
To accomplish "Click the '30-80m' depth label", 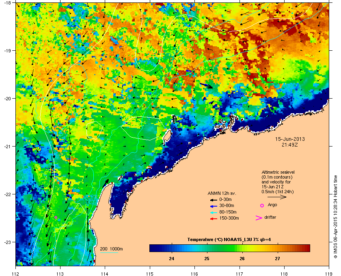I will 227,205.
